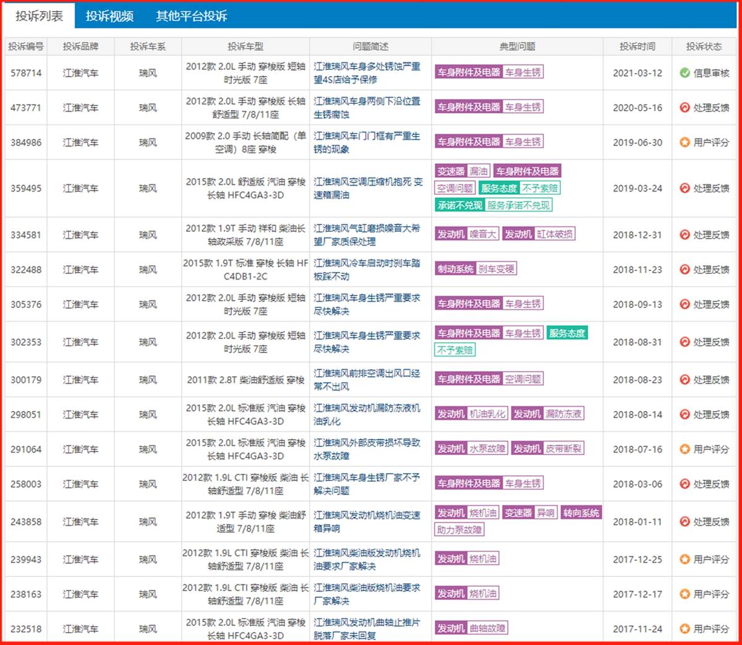This screenshot has height=645, width=742.
Task: Switch to the 投诉列表 tab
Action: click(39, 16)
